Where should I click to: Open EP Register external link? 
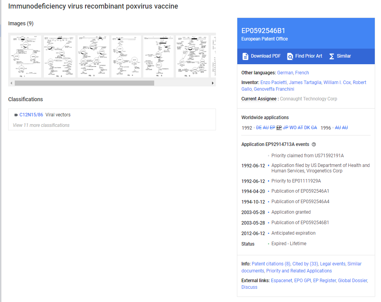324,281
